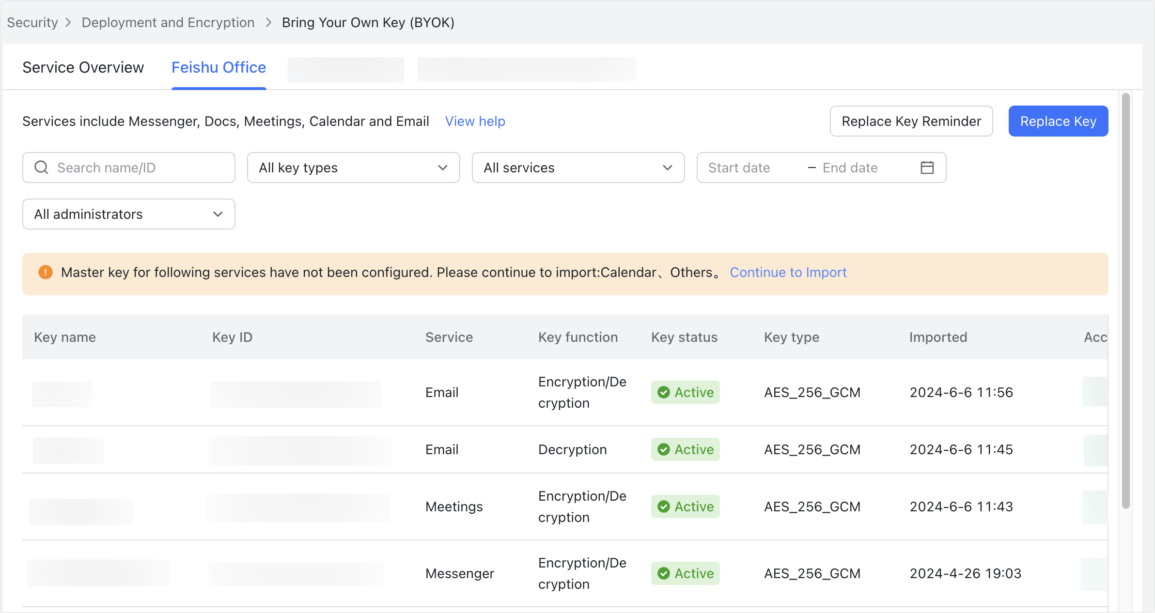This screenshot has height=613, width=1155.
Task: Click the breadcrumb arrow after Security
Action: pyautogui.click(x=68, y=23)
